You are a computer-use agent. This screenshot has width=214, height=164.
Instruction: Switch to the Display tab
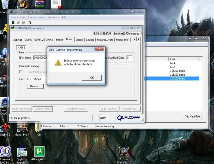click(x=80, y=40)
